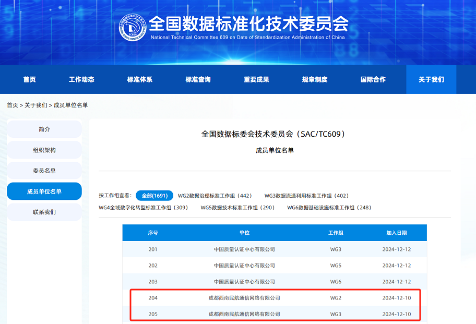Click the TC609 committee logo icon
This screenshot has height=324, width=476.
click(x=133, y=28)
